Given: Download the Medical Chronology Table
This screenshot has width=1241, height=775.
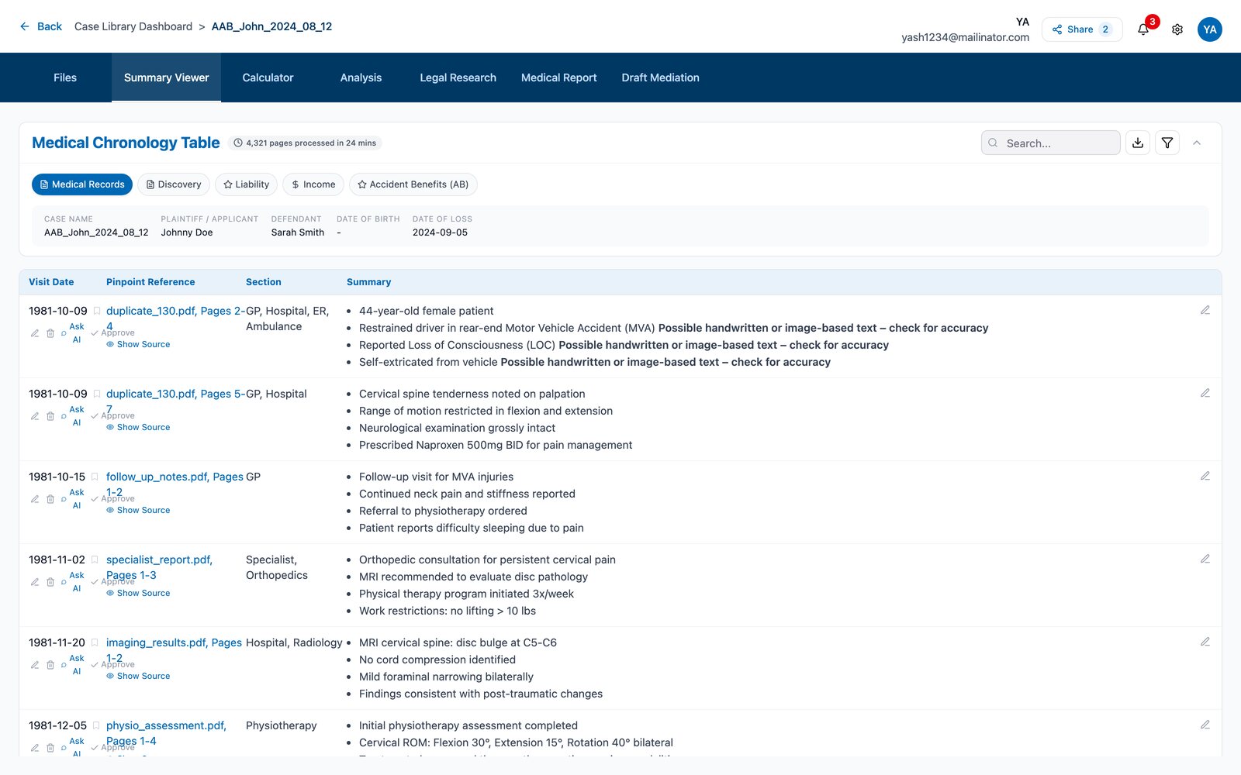Looking at the screenshot, I should click(1138, 143).
